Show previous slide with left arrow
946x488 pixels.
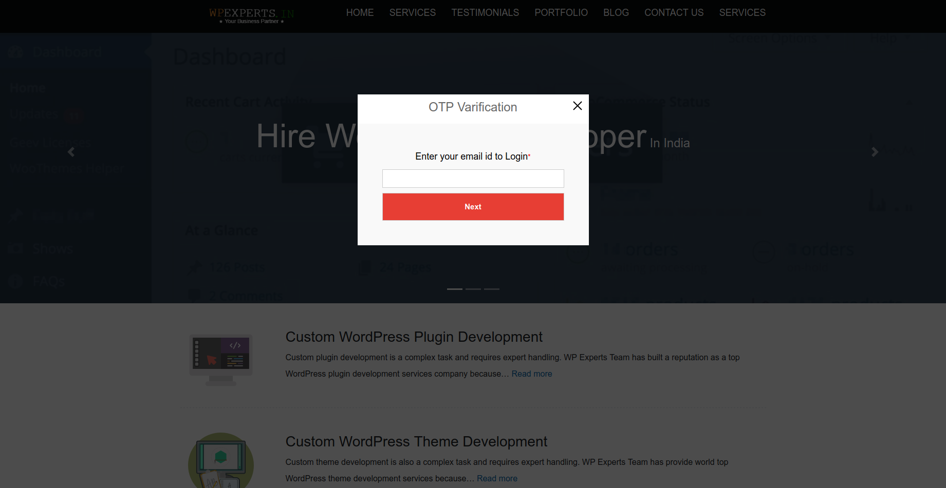71,152
